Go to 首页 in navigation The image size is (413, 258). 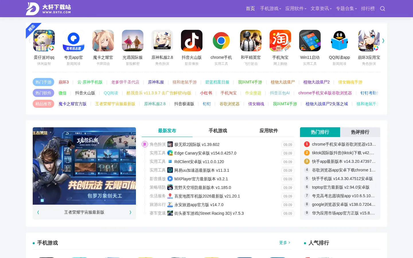[250, 9]
